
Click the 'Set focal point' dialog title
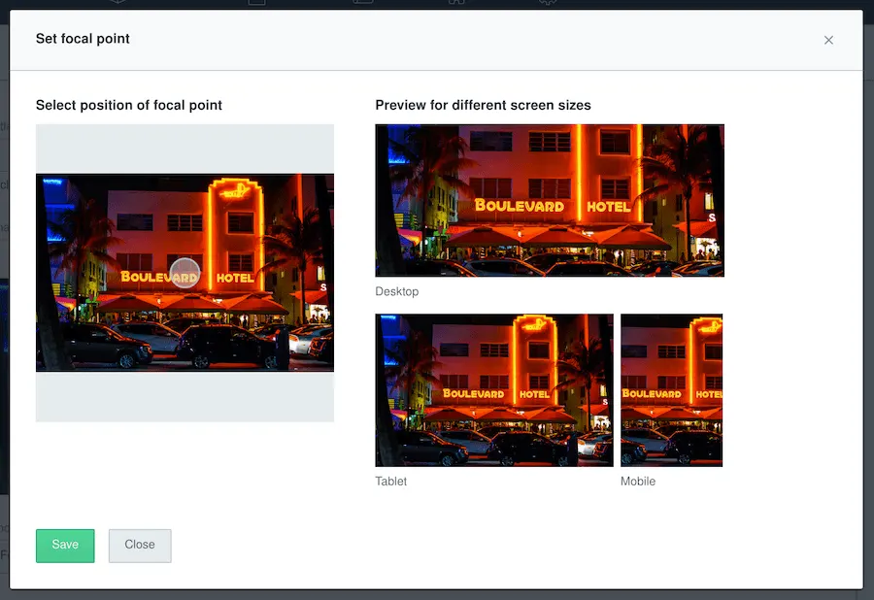click(83, 39)
